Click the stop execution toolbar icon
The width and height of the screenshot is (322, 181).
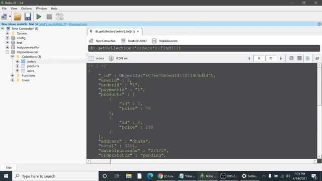tap(49, 17)
